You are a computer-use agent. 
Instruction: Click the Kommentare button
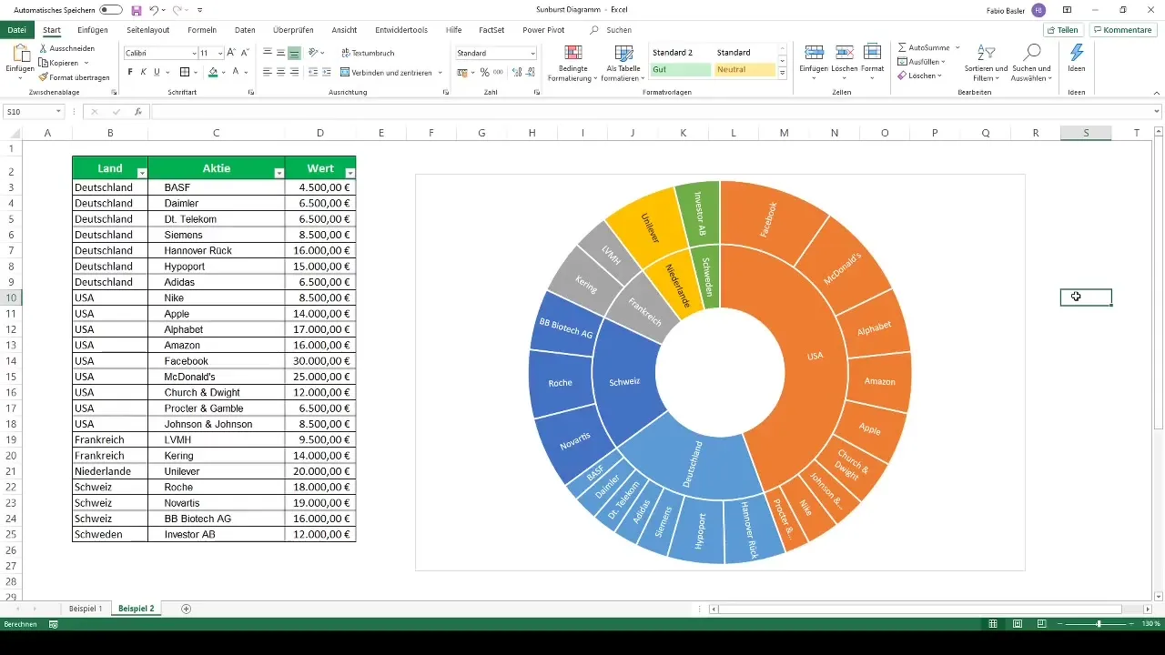(x=1123, y=30)
